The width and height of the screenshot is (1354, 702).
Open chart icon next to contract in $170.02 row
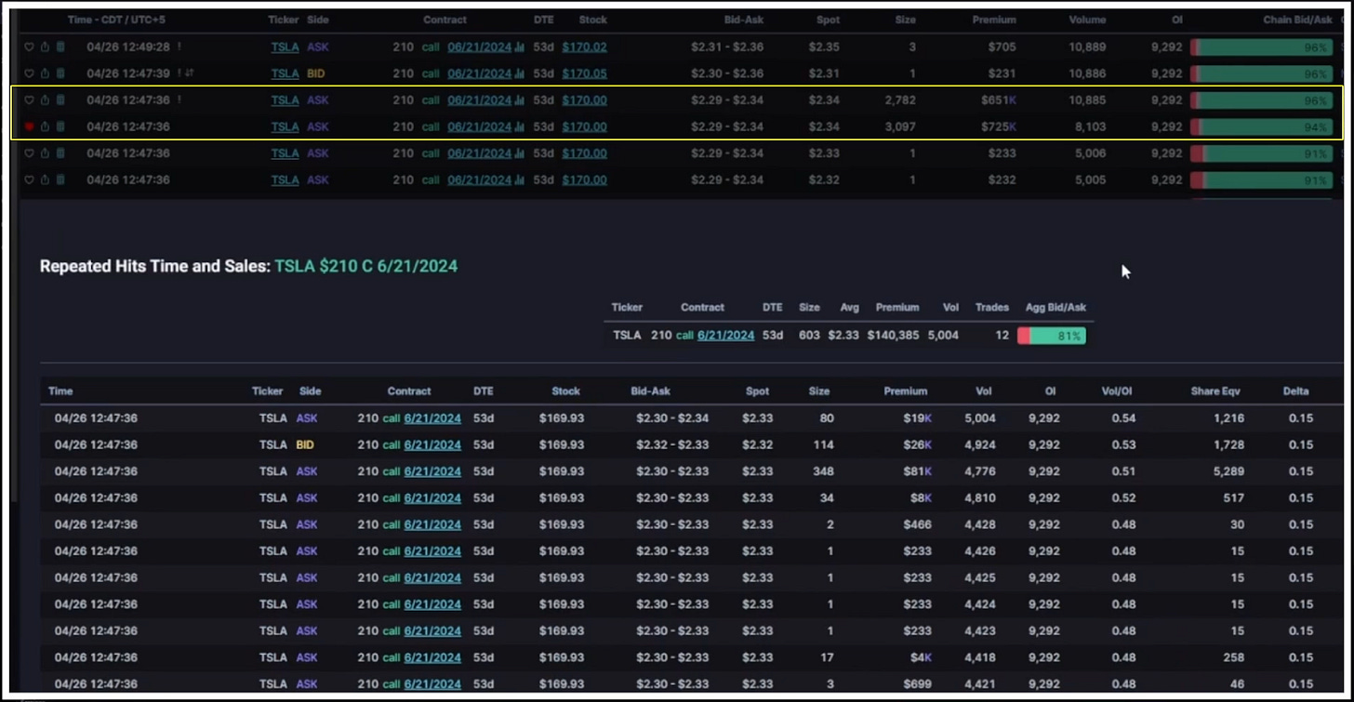(520, 46)
